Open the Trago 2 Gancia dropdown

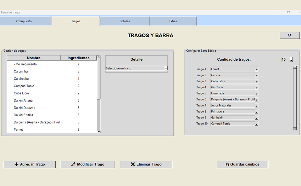click(x=234, y=75)
